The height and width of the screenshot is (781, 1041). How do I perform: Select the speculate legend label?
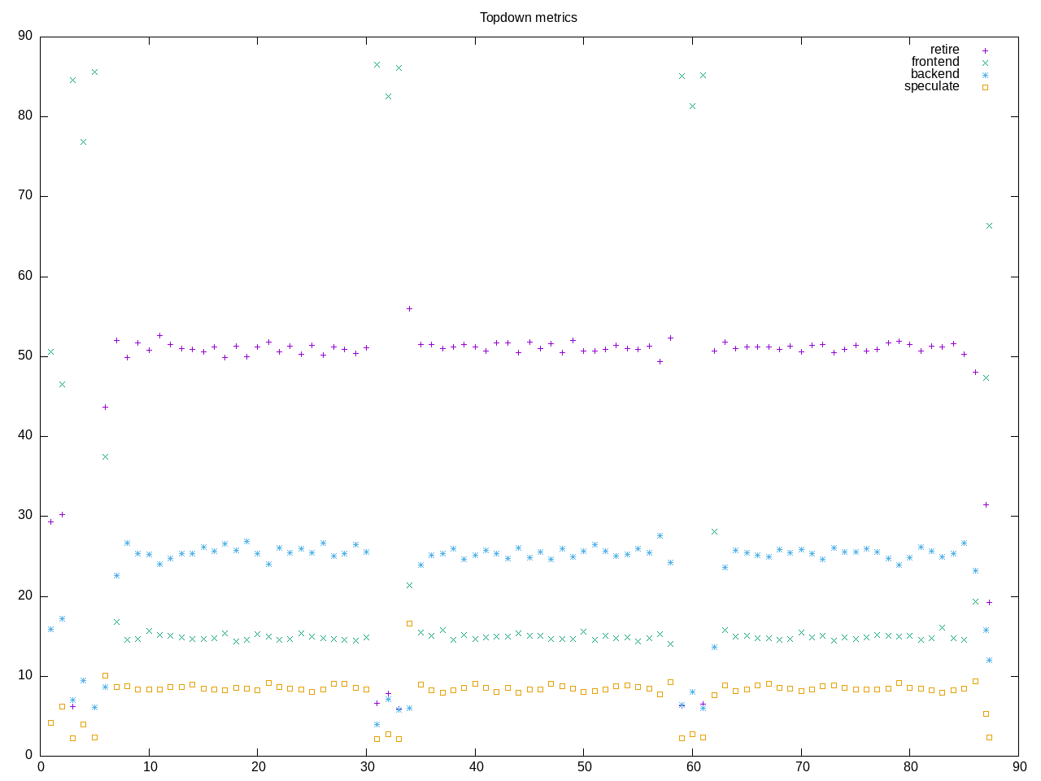pyautogui.click(x=931, y=86)
